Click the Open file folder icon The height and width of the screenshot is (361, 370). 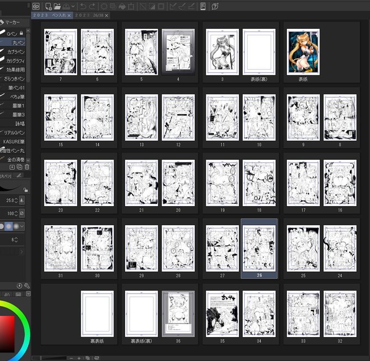click(57, 7)
